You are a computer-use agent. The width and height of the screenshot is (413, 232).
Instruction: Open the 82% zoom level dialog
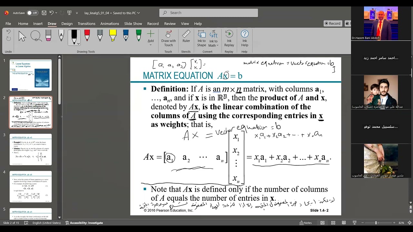pyautogui.click(x=401, y=223)
